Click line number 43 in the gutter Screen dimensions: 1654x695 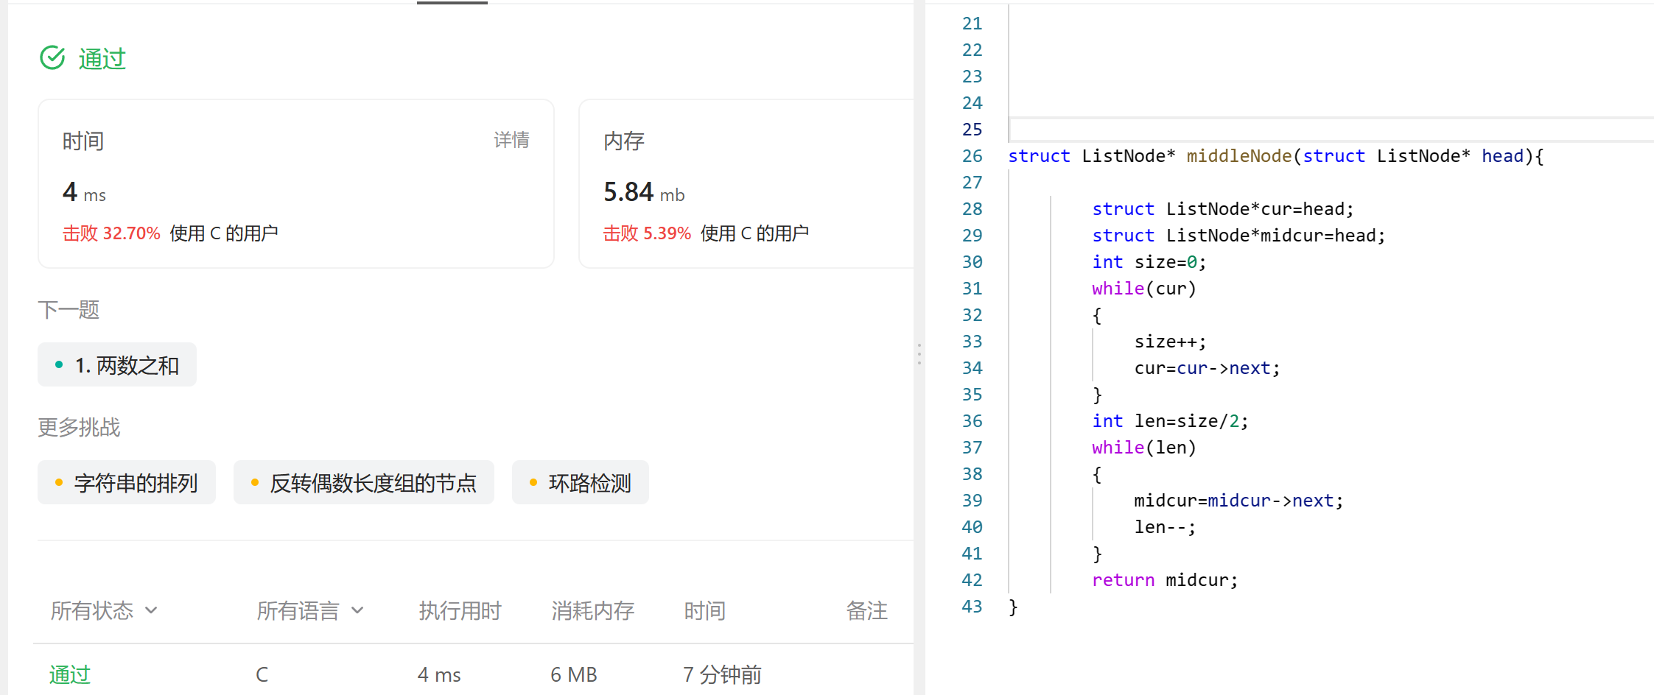[x=972, y=607]
